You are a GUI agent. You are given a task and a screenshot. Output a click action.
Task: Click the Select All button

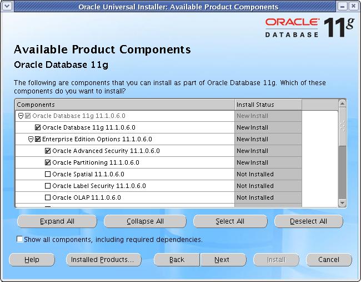click(x=230, y=221)
